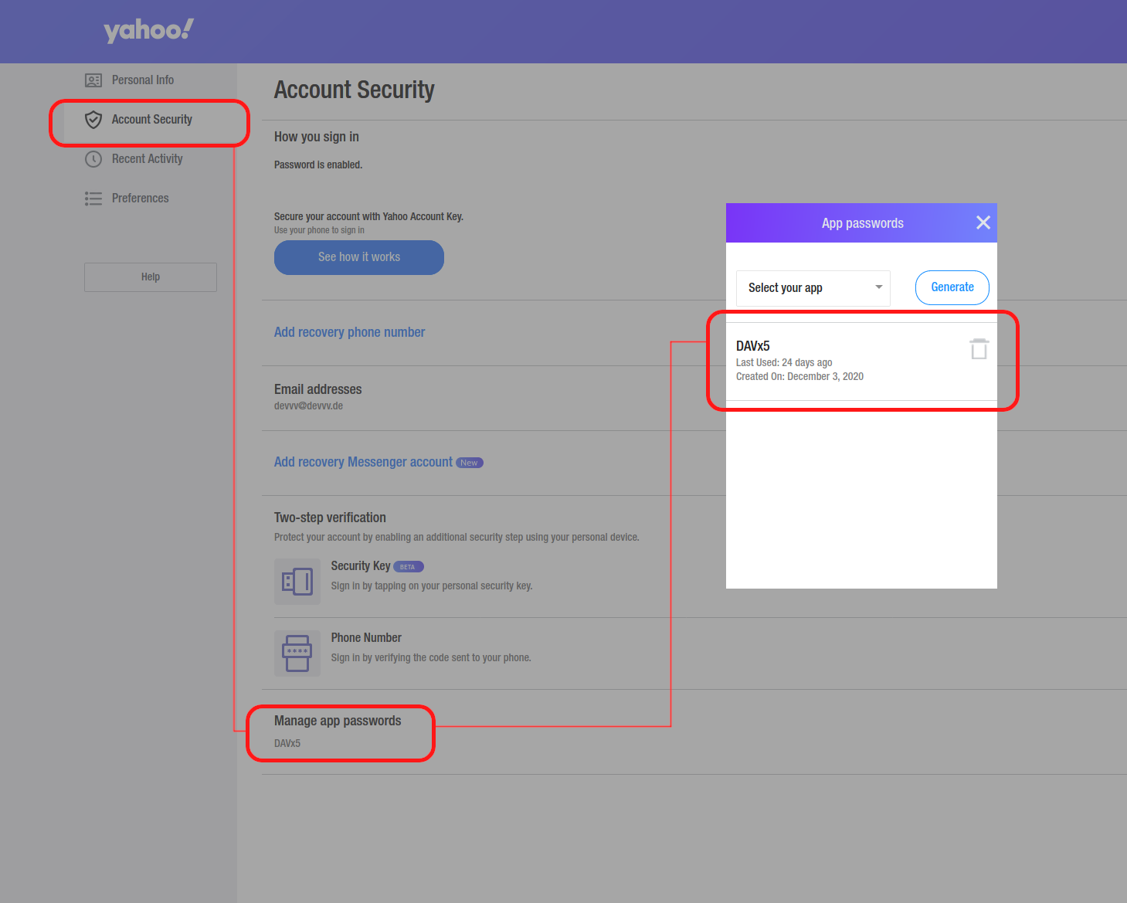Click the 'How you sign in' heading

pyautogui.click(x=316, y=137)
